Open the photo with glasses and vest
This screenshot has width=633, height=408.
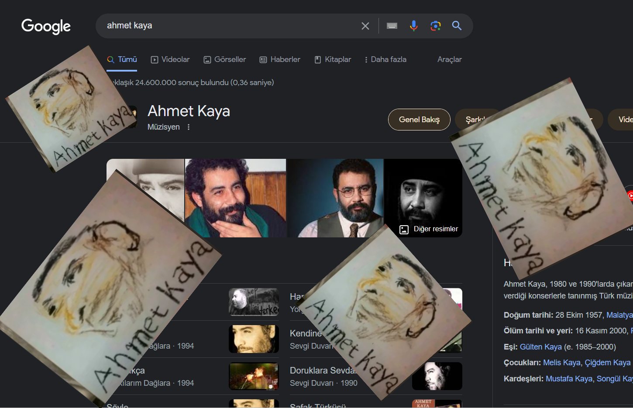(335, 198)
